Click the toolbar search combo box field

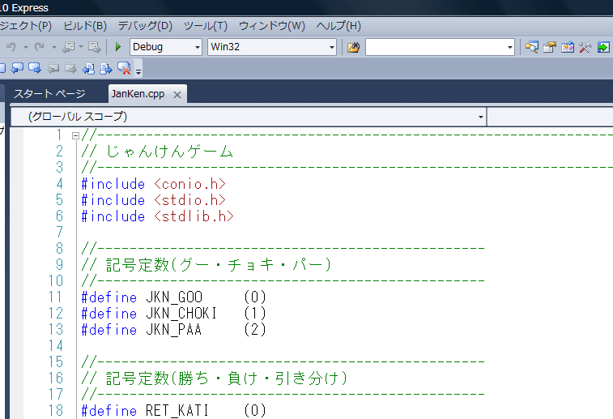pos(436,47)
